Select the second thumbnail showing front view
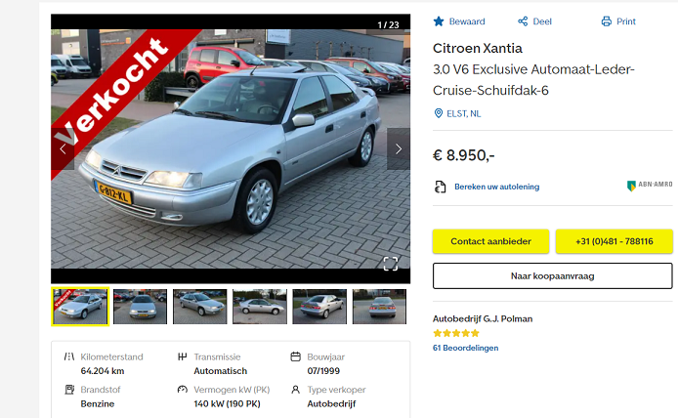The height and width of the screenshot is (418, 678). coord(140,307)
